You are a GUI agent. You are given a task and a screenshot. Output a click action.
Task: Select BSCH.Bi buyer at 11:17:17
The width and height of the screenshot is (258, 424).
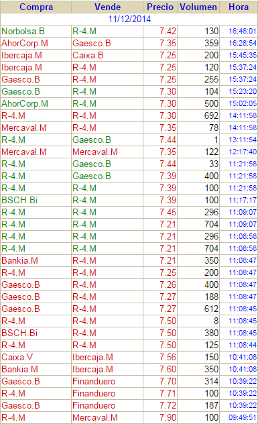36,200
